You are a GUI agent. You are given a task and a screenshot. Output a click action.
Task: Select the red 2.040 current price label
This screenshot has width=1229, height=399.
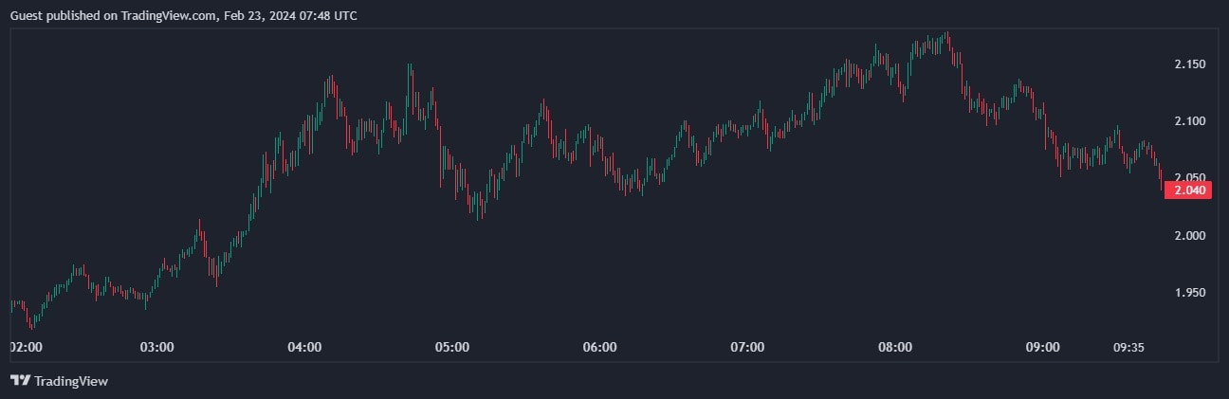[x=1189, y=190]
